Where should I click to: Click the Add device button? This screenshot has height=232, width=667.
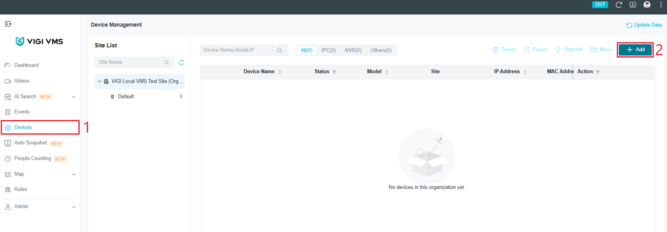tap(635, 50)
